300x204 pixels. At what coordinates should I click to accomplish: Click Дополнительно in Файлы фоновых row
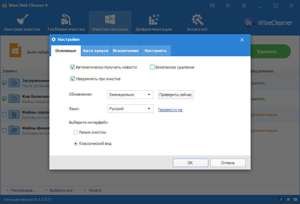(x=264, y=130)
